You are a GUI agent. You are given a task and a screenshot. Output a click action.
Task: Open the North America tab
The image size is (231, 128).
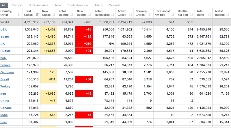pyautogui.click(x=38, y=5)
